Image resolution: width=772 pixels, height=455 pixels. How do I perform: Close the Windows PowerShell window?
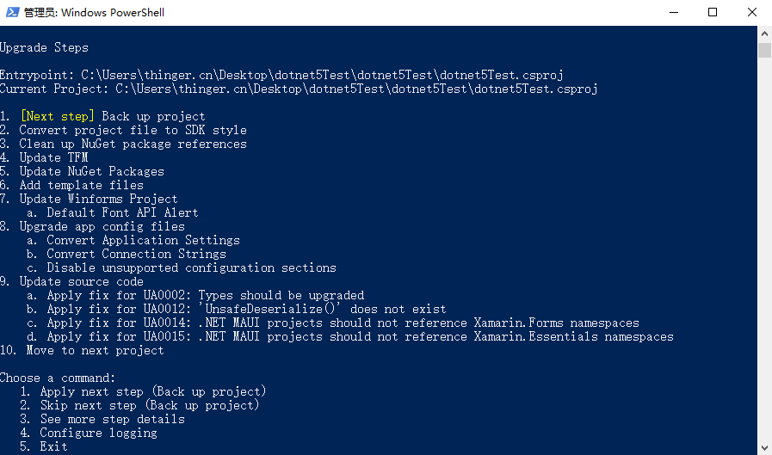tap(752, 12)
